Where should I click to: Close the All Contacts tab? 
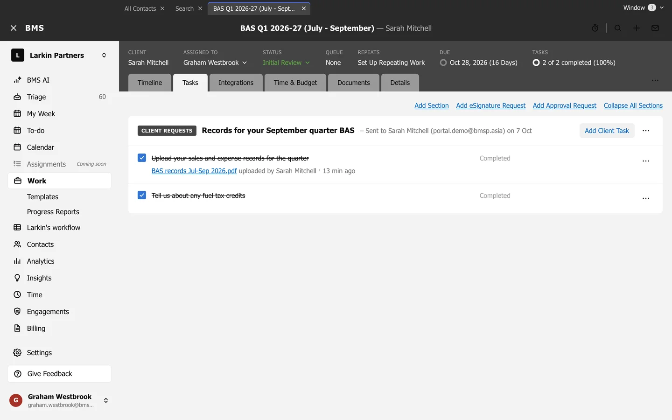tap(162, 8)
